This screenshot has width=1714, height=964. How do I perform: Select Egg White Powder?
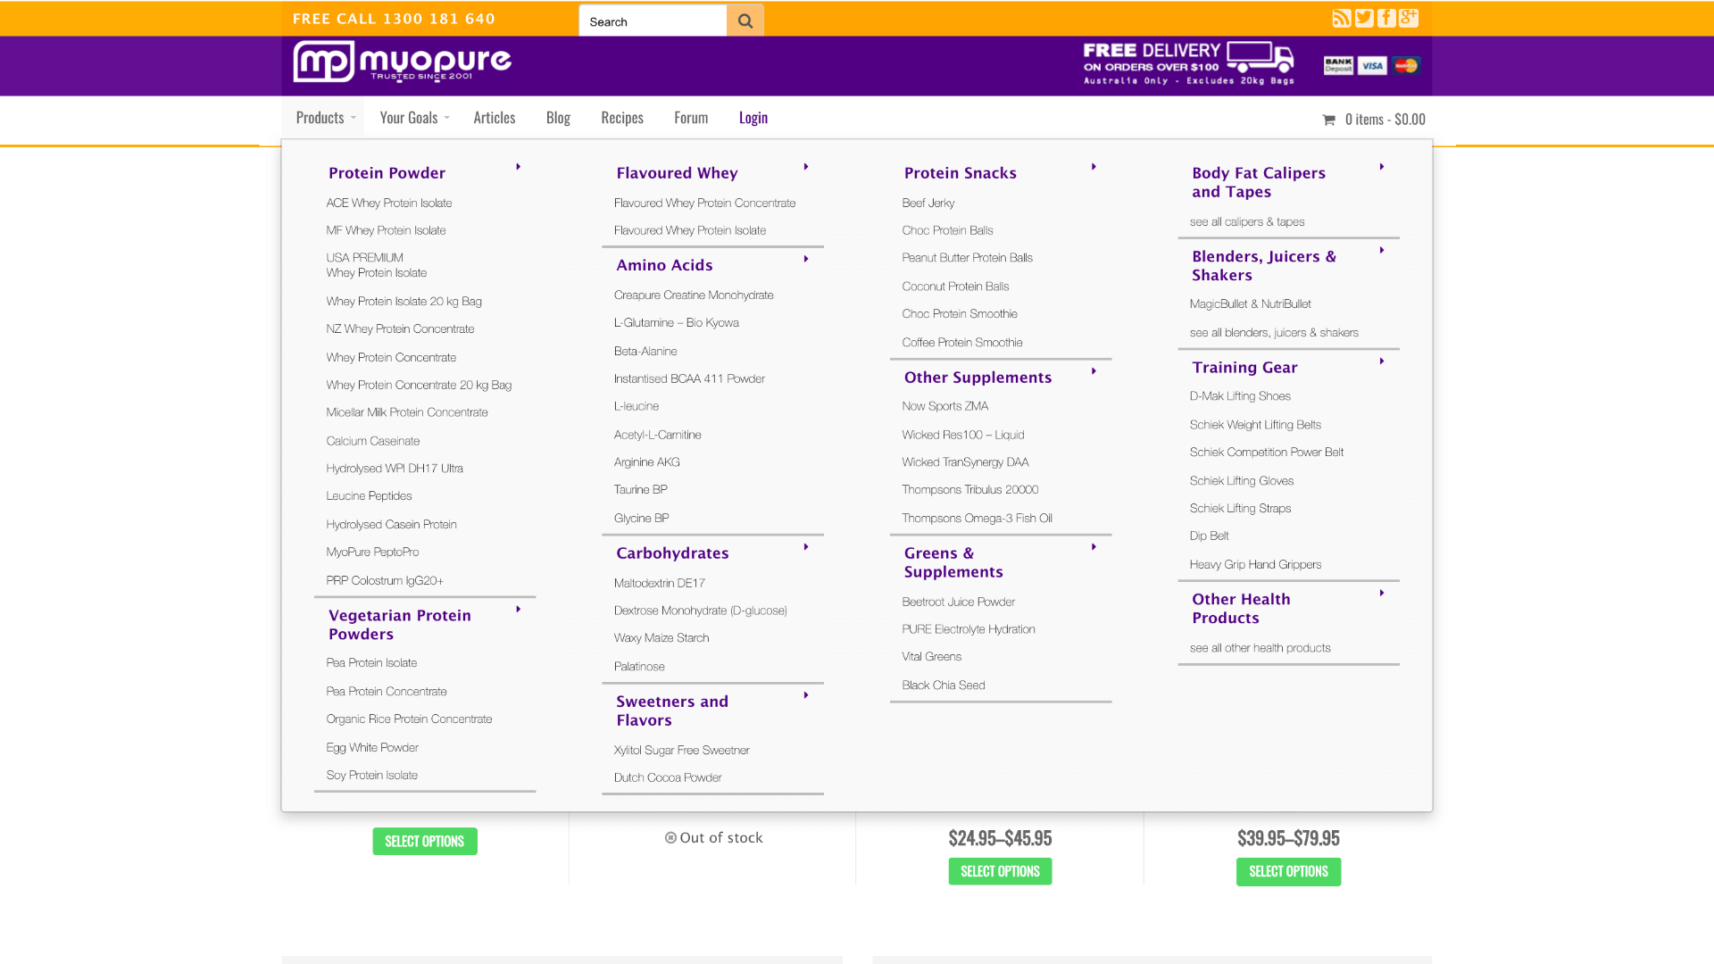(x=372, y=748)
